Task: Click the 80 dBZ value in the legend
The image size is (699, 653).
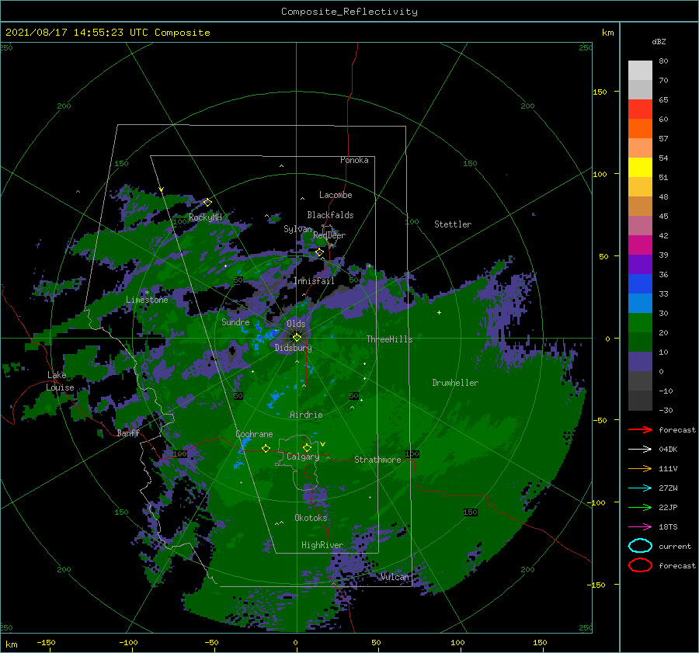Action: (x=663, y=61)
